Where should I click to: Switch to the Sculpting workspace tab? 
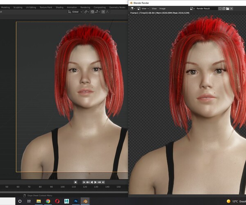[18, 7]
